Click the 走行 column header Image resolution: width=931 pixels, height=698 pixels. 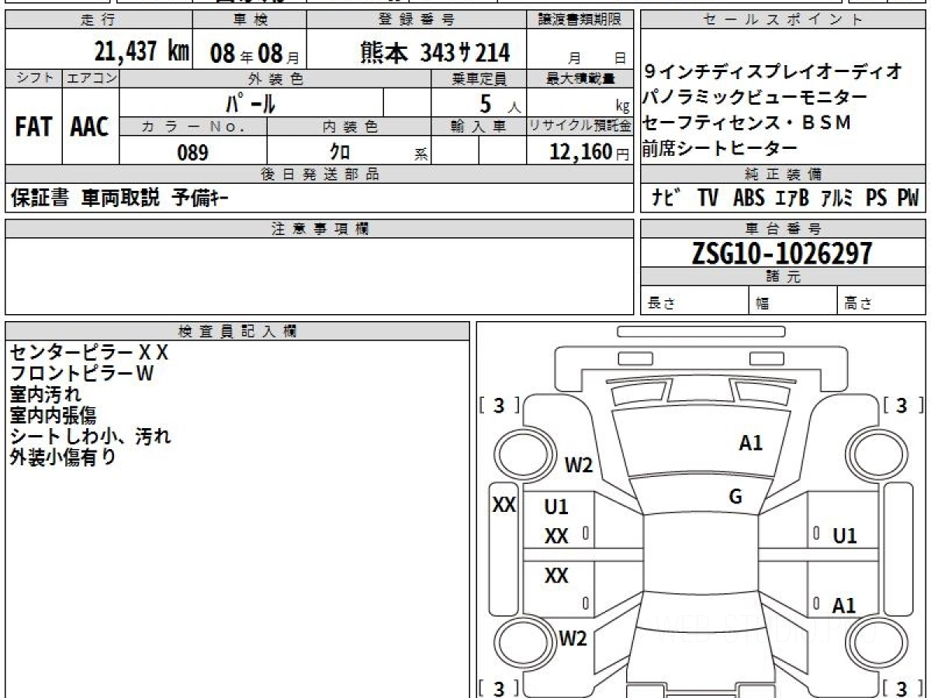coord(98,20)
